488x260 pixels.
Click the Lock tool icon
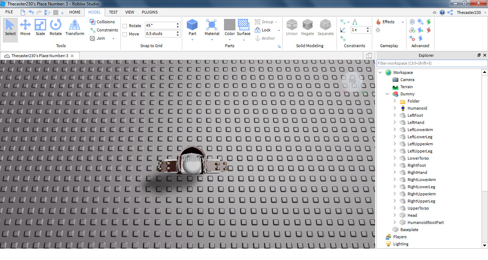coord(258,30)
